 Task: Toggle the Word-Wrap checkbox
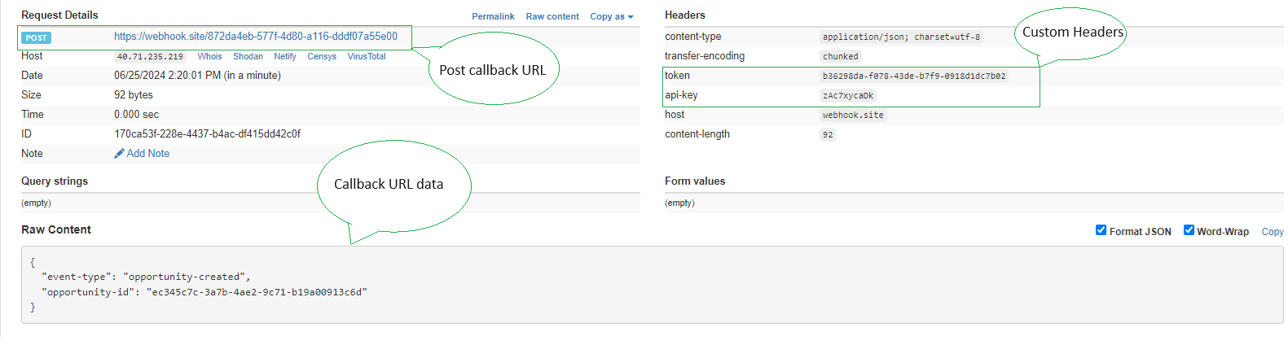click(x=1189, y=230)
